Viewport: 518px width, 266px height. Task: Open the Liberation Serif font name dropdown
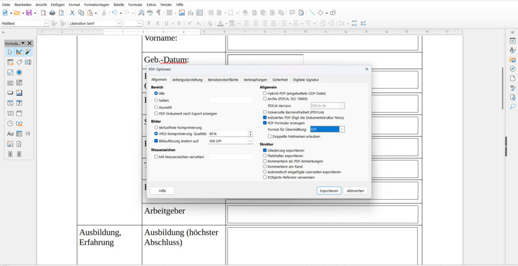(x=119, y=23)
